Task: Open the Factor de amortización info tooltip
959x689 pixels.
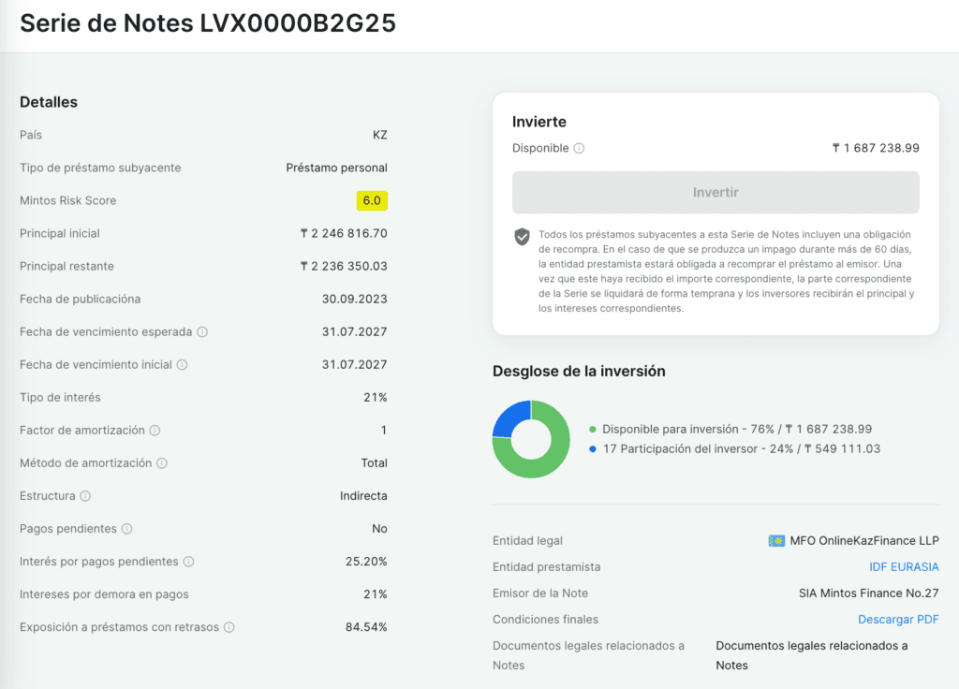Action: [x=155, y=431]
